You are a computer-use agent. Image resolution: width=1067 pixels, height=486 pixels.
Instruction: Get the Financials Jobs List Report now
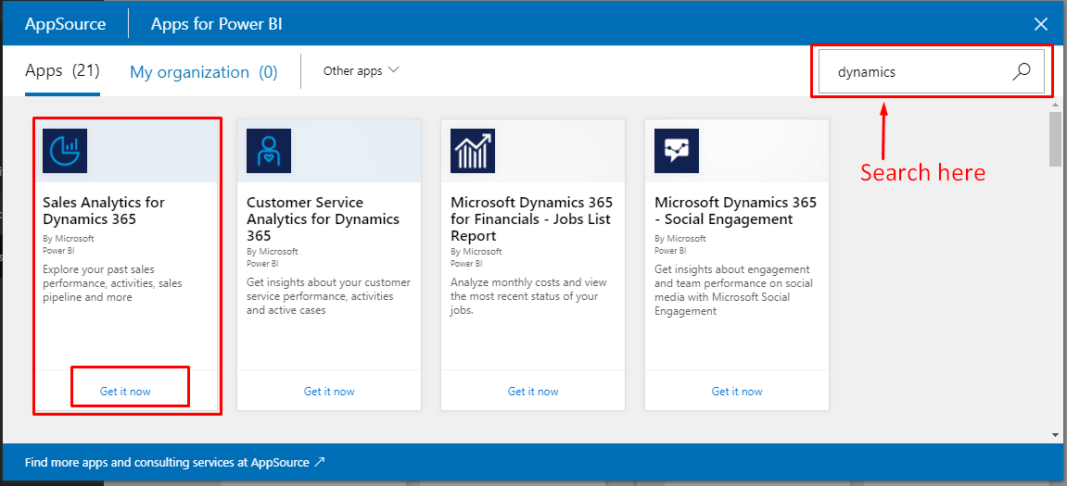[x=534, y=392]
